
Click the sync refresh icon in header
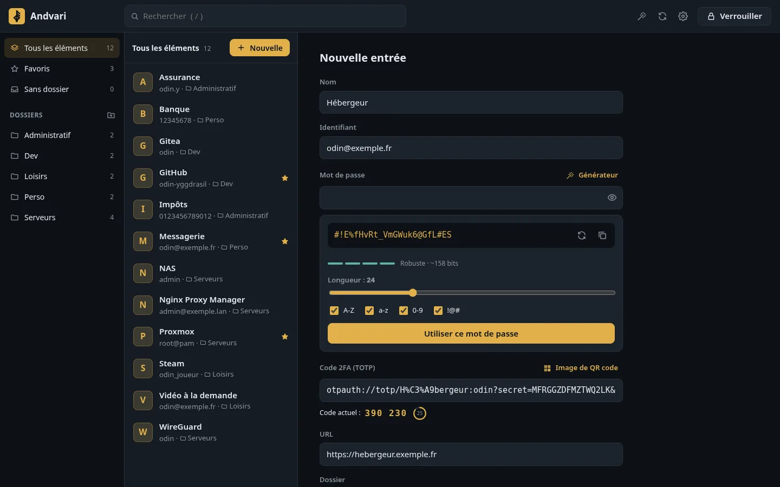coord(662,16)
